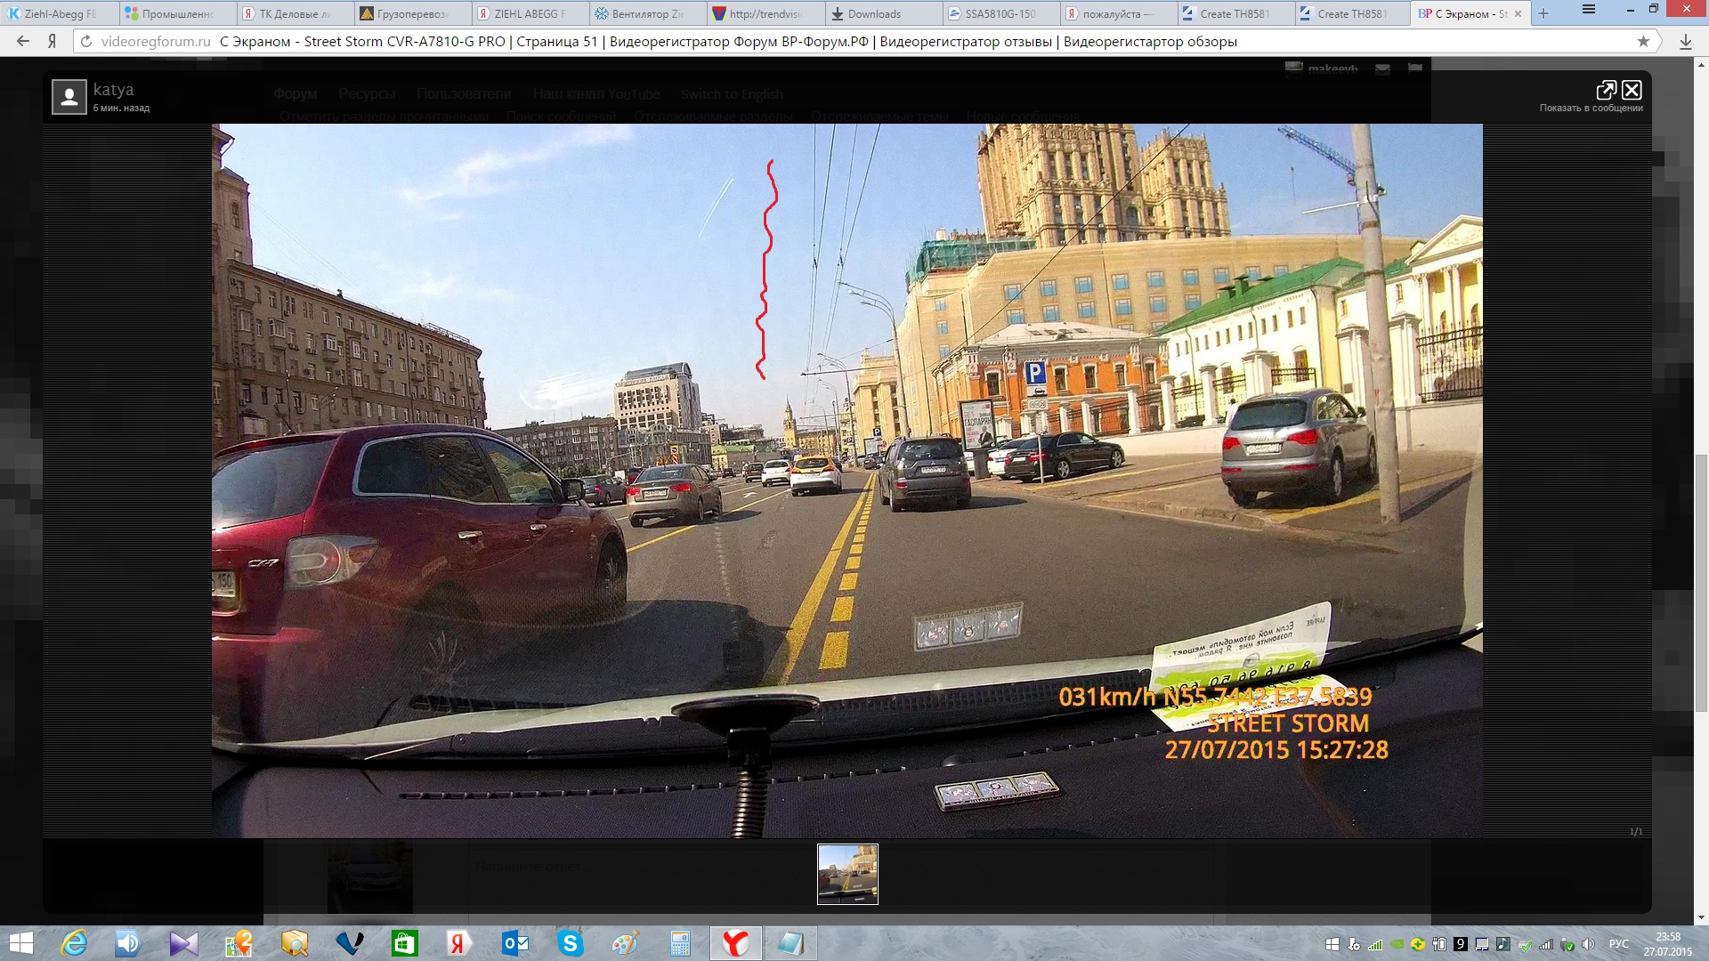1709x961 pixels.
Task: Switch the РУС keyboard language indicator
Action: [1618, 944]
